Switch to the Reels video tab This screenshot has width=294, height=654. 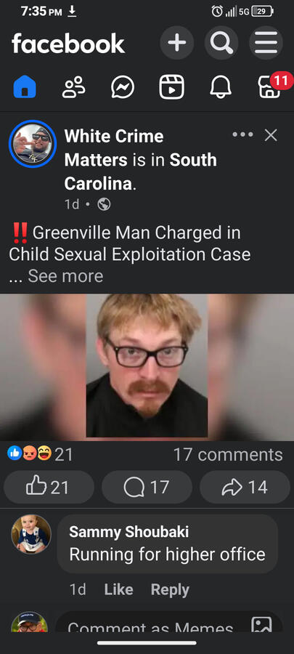point(171,87)
